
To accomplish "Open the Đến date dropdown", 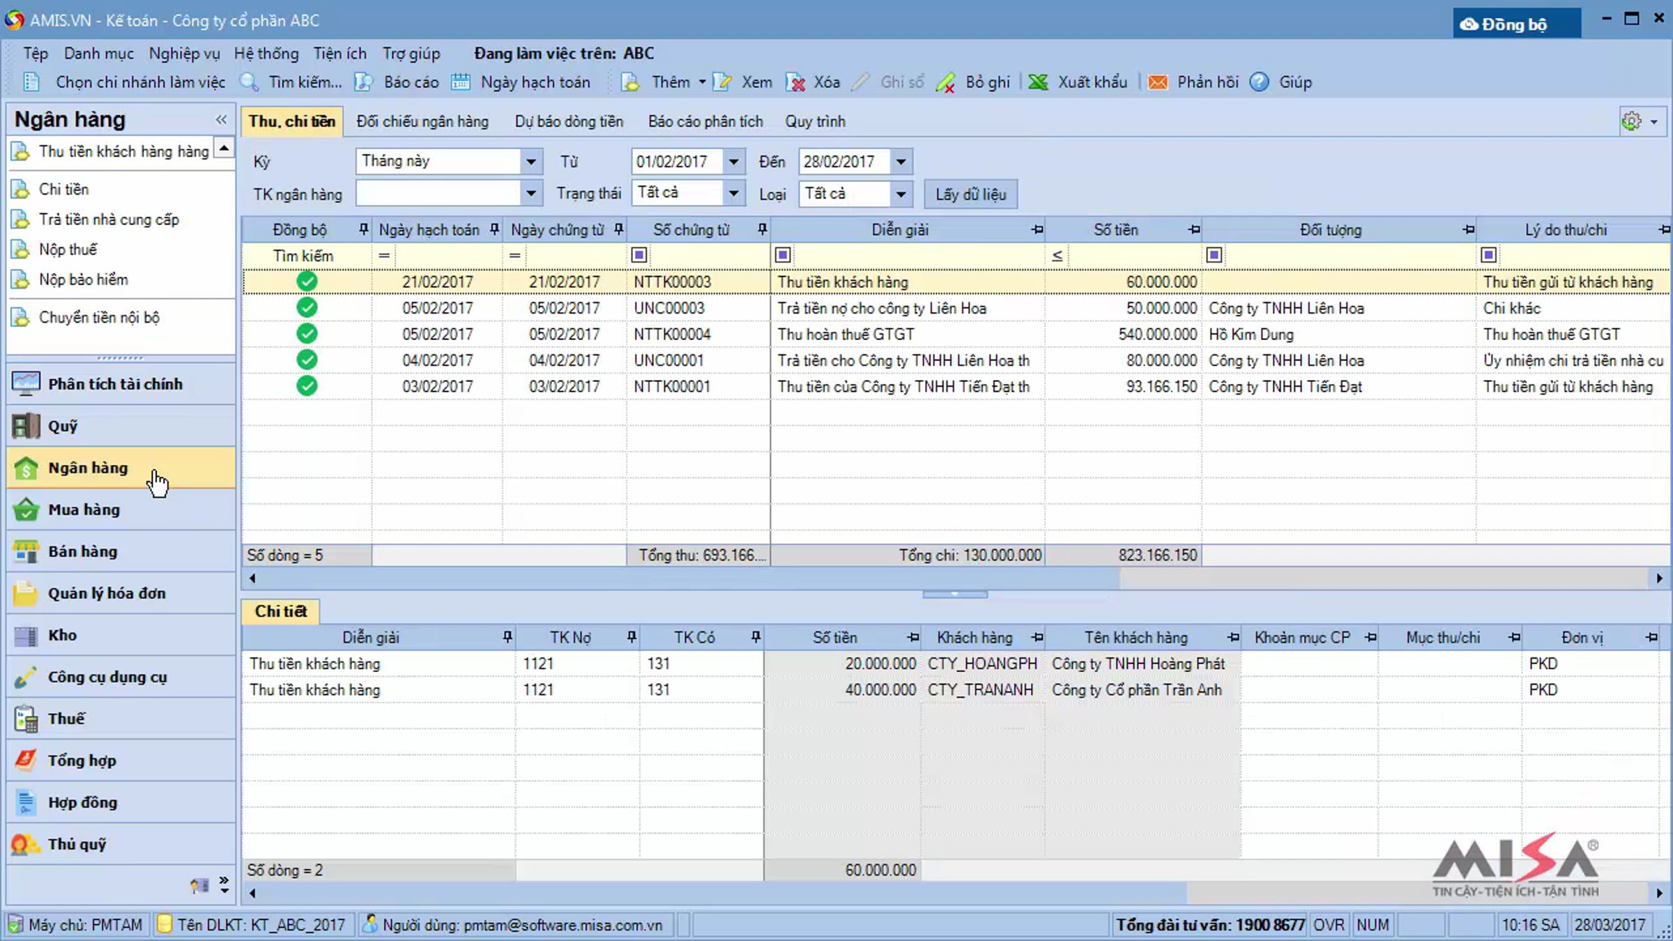I will tap(901, 162).
